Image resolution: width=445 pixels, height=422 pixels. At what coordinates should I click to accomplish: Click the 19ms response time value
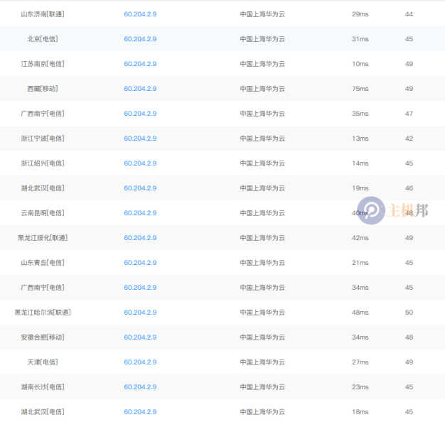360,188
